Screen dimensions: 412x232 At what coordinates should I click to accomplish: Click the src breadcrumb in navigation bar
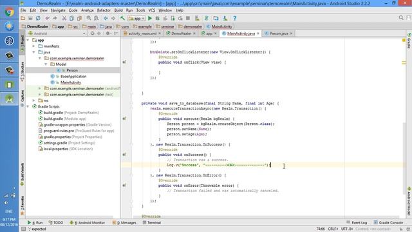coord(73,26)
